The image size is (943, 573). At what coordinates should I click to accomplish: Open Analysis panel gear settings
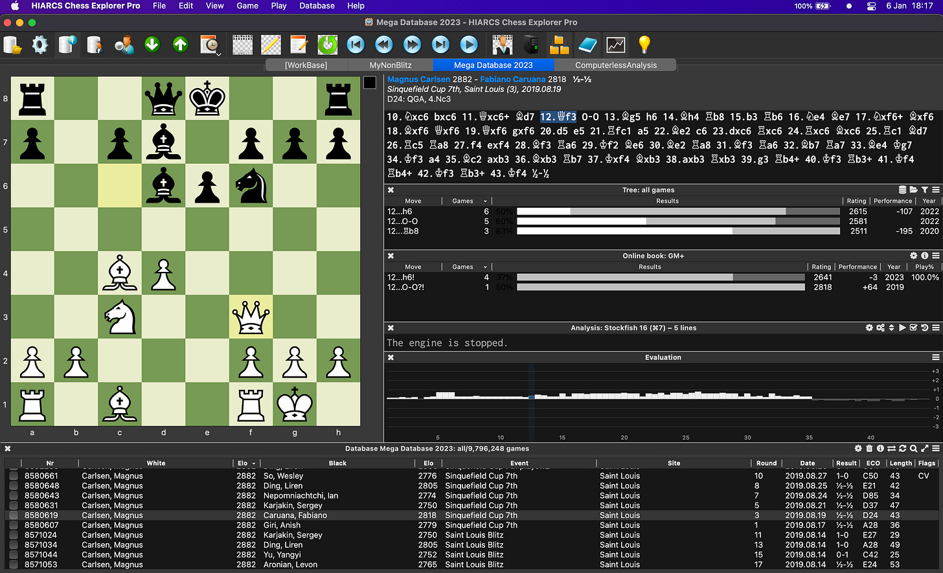(x=869, y=328)
